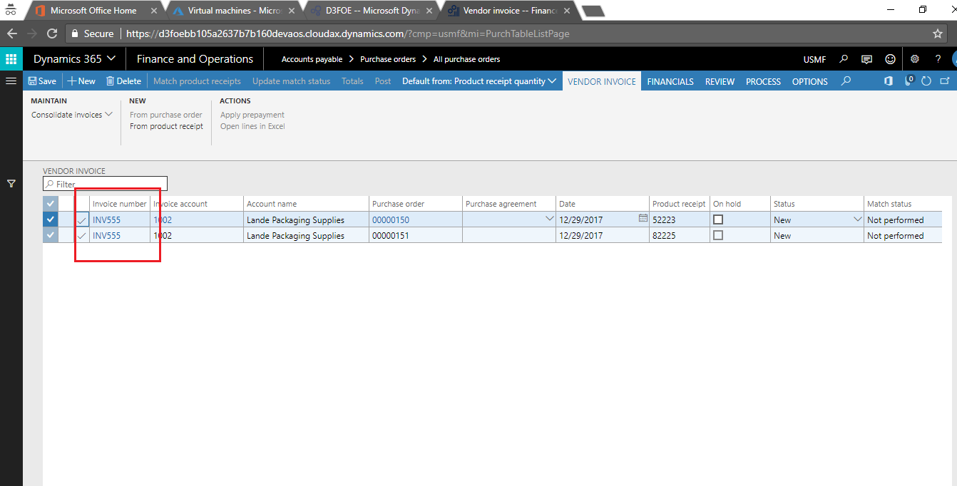Click Open lines in Excel

tap(252, 126)
